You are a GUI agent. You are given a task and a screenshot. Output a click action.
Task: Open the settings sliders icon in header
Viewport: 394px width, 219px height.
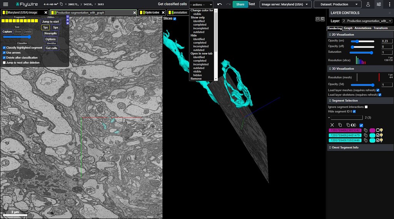pyautogui.click(x=379, y=4)
